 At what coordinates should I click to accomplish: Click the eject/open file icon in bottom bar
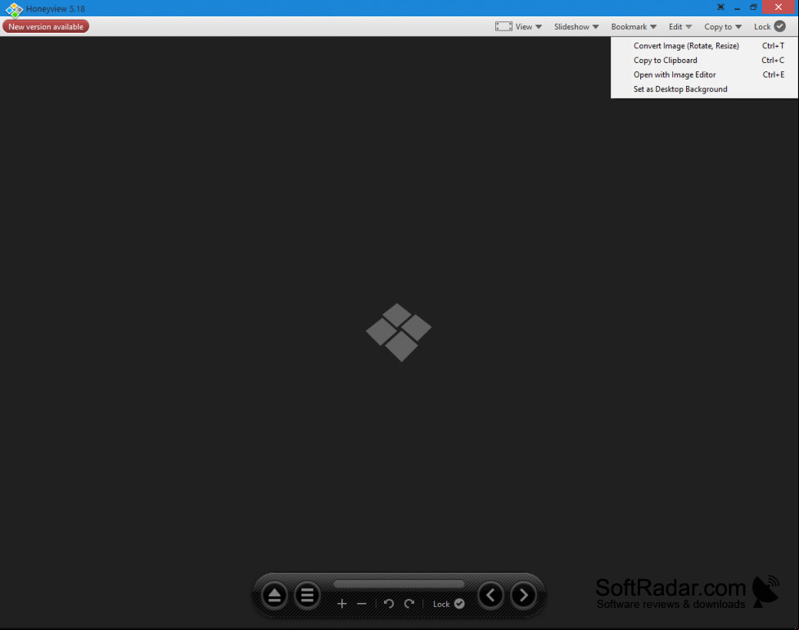[275, 596]
